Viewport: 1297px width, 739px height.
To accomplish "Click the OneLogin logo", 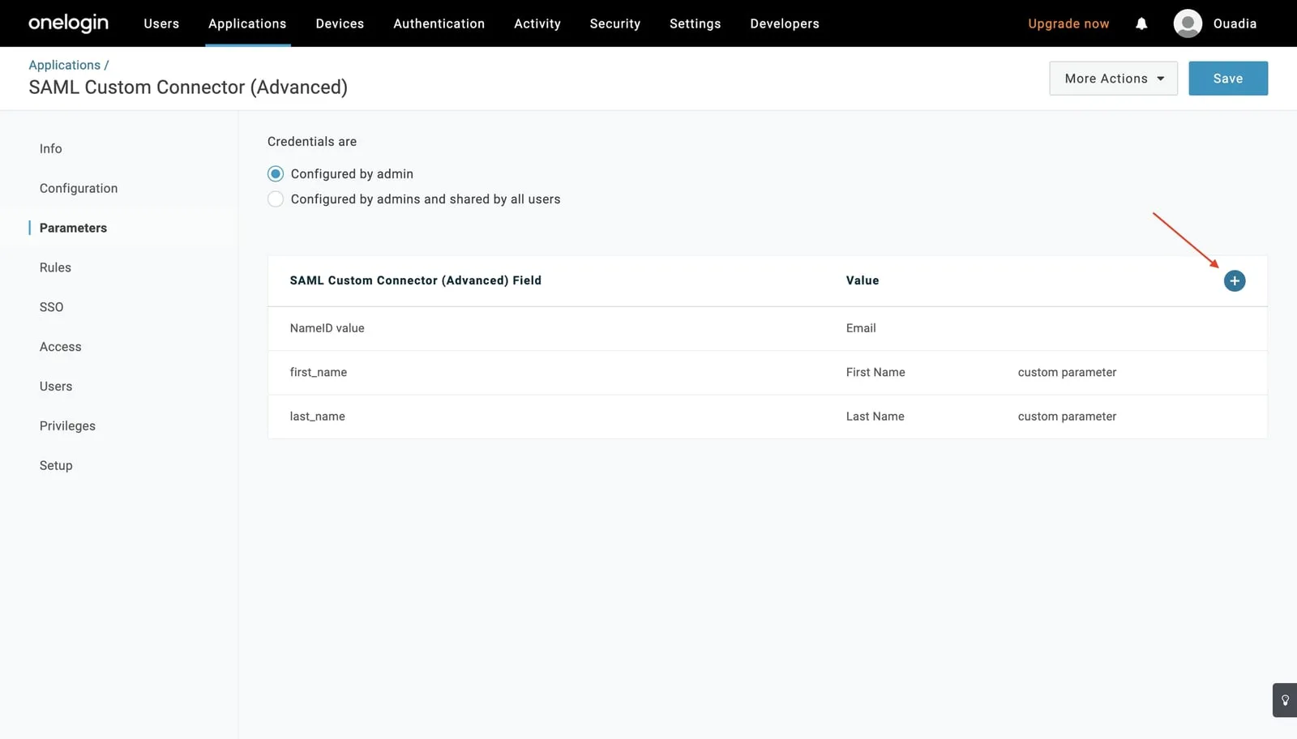I will [68, 23].
